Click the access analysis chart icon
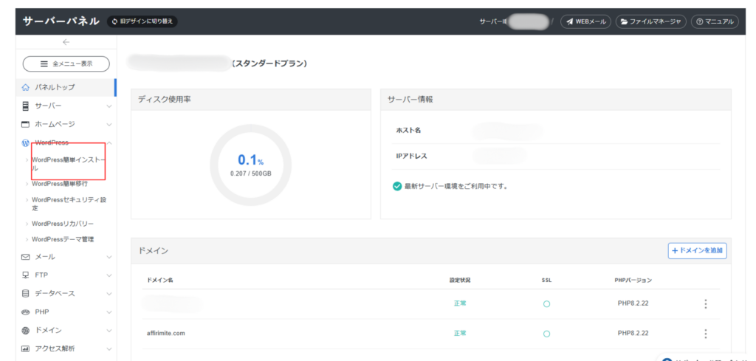The image size is (756, 361). (x=26, y=348)
